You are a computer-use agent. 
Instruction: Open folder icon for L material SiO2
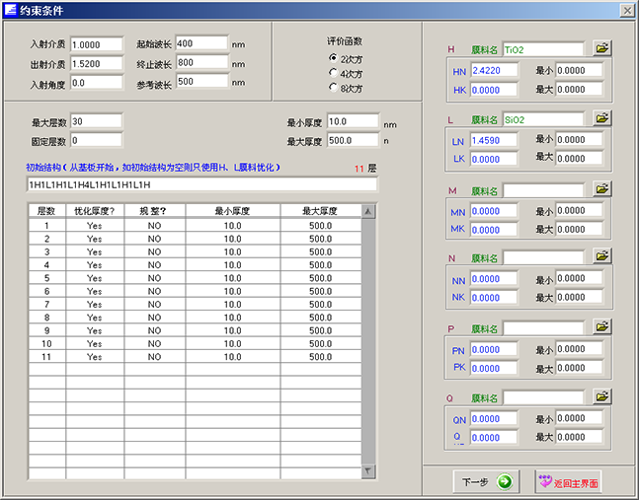pos(601,118)
